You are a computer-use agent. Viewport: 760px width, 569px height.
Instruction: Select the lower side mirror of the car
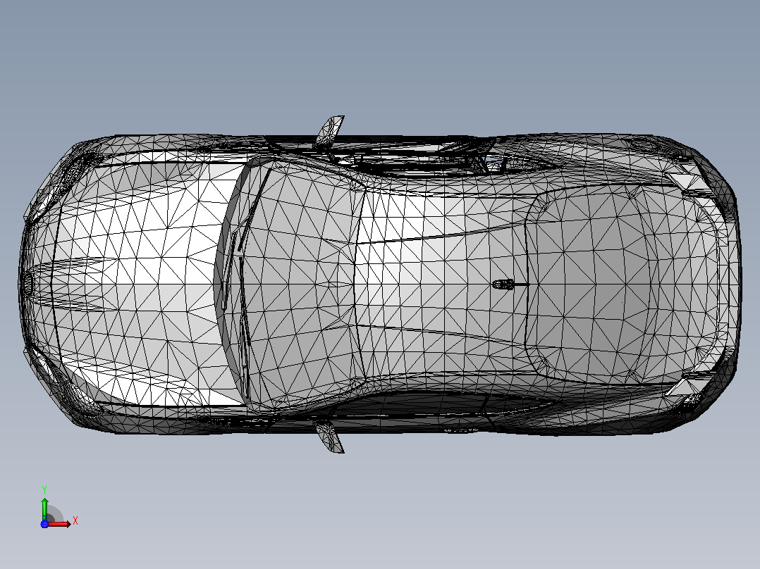pyautogui.click(x=330, y=436)
